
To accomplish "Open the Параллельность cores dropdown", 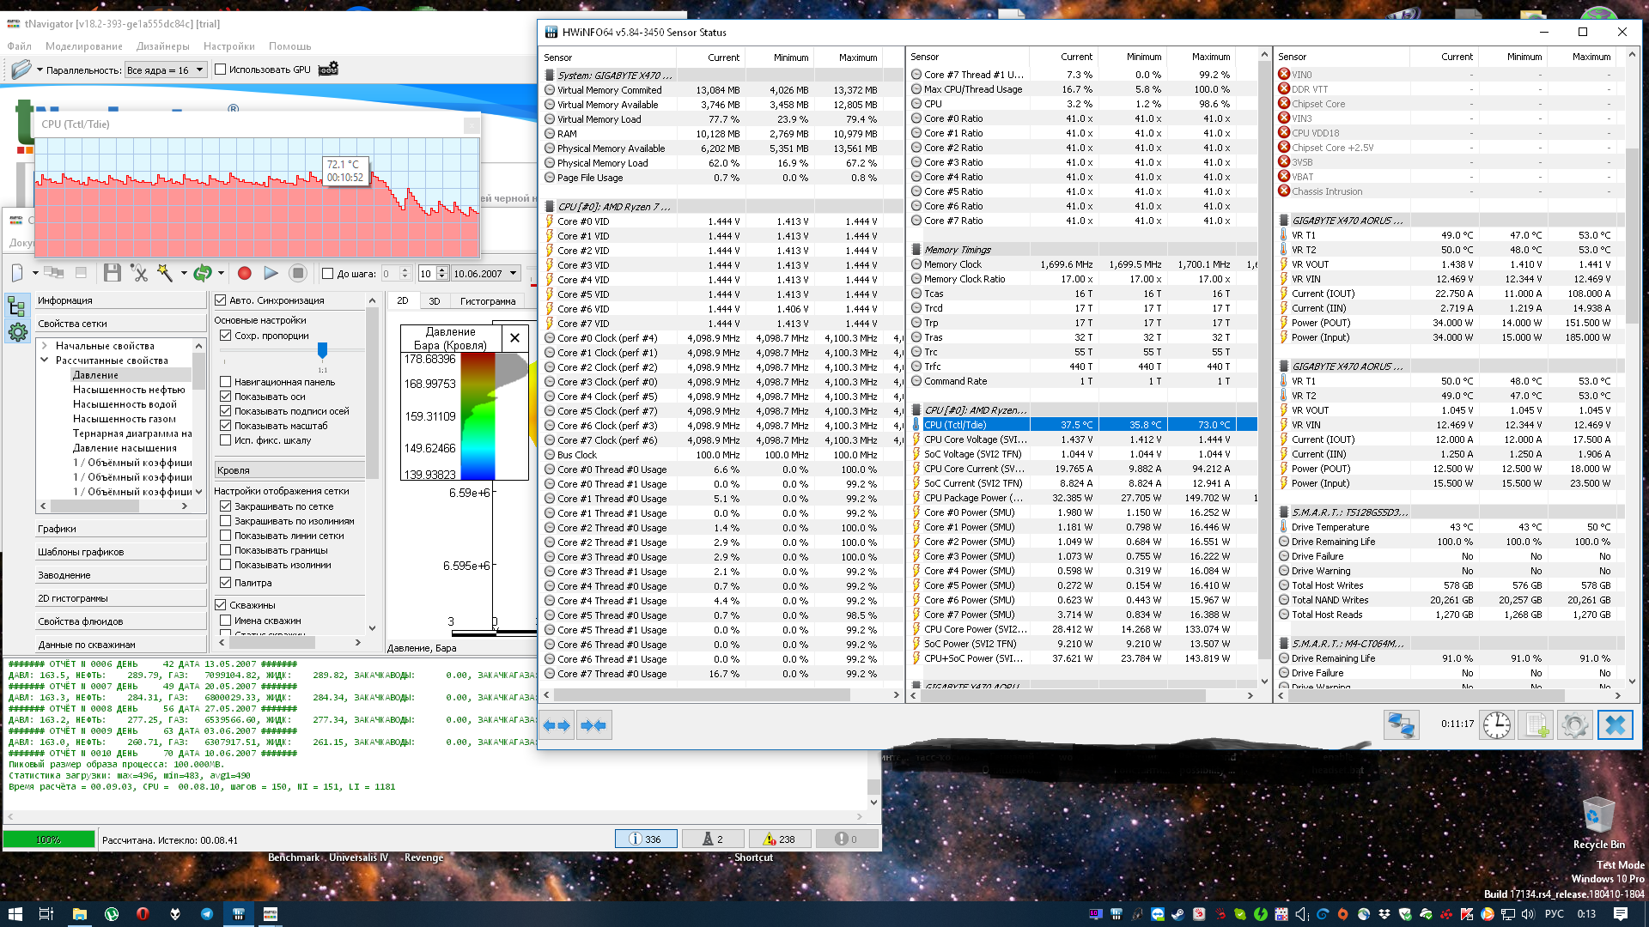I will tap(165, 70).
